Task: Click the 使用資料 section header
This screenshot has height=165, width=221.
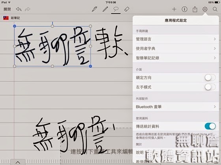Action: [x=142, y=118]
